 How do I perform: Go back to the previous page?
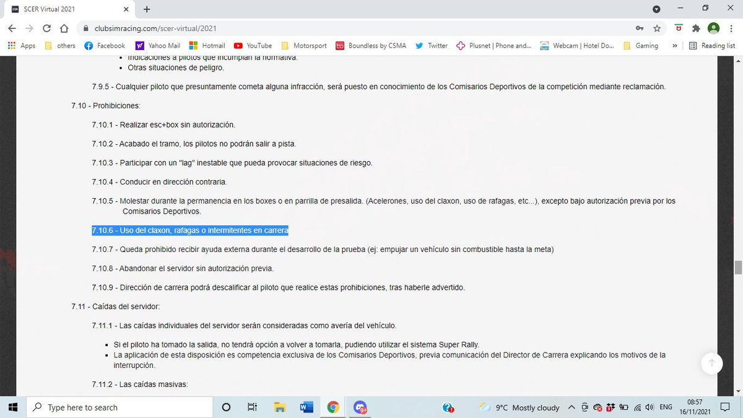tap(12, 28)
